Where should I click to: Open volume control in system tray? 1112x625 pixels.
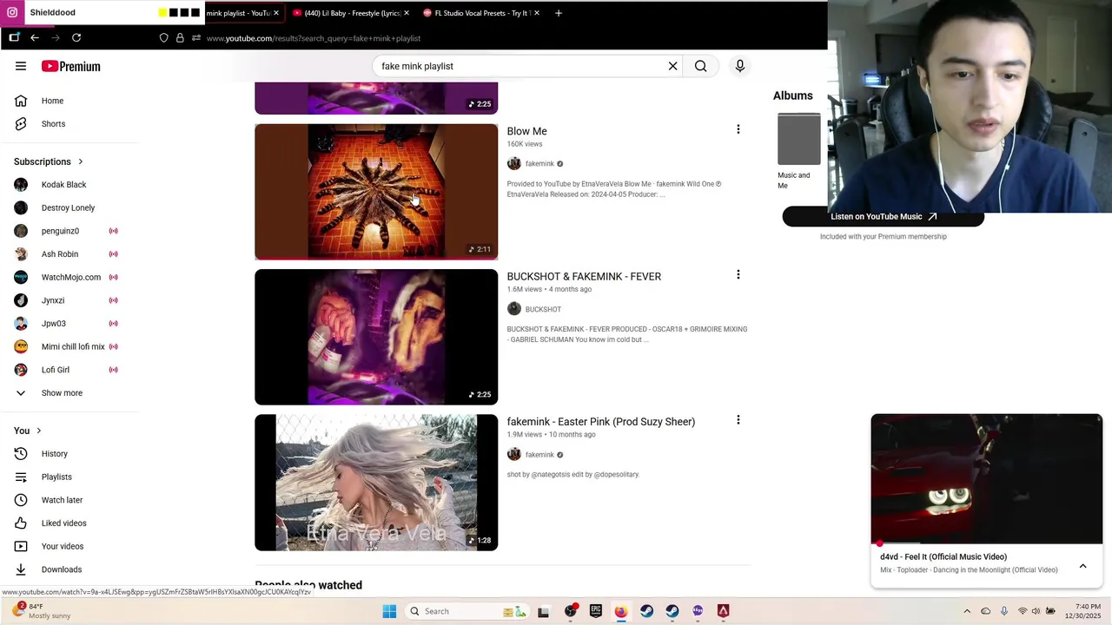pyautogui.click(x=1036, y=611)
